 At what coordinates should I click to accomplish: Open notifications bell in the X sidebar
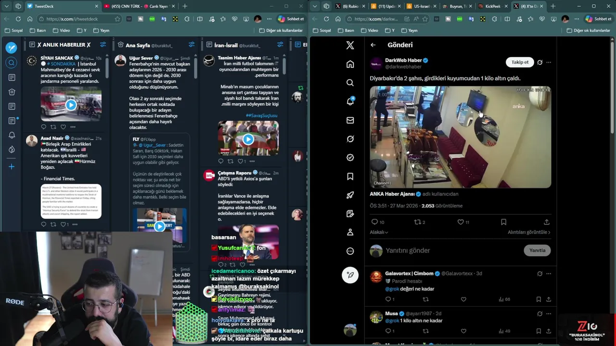point(350,101)
